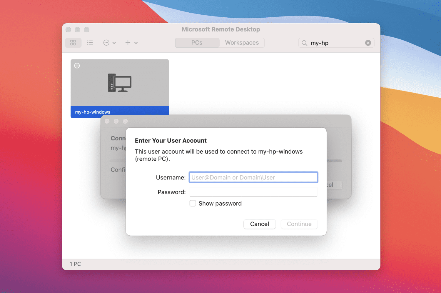Switch to grid view icon
Screen dimensions: 441x293
tap(73, 43)
